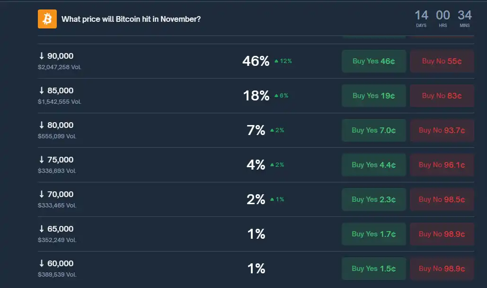Click Buy Yes 19¢ for 85,000
The height and width of the screenshot is (288, 487).
coord(373,95)
